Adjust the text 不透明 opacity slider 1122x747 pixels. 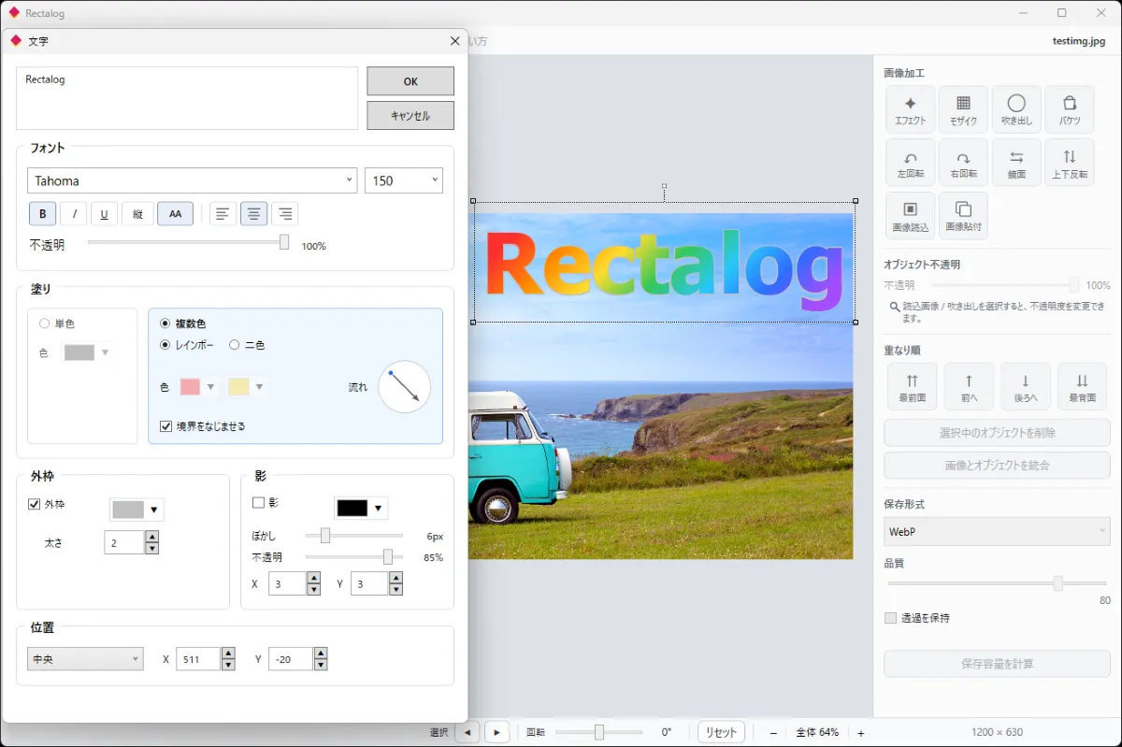pyautogui.click(x=189, y=242)
